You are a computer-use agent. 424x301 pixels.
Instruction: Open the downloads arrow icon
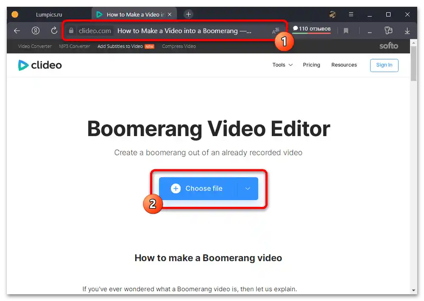pyautogui.click(x=407, y=31)
